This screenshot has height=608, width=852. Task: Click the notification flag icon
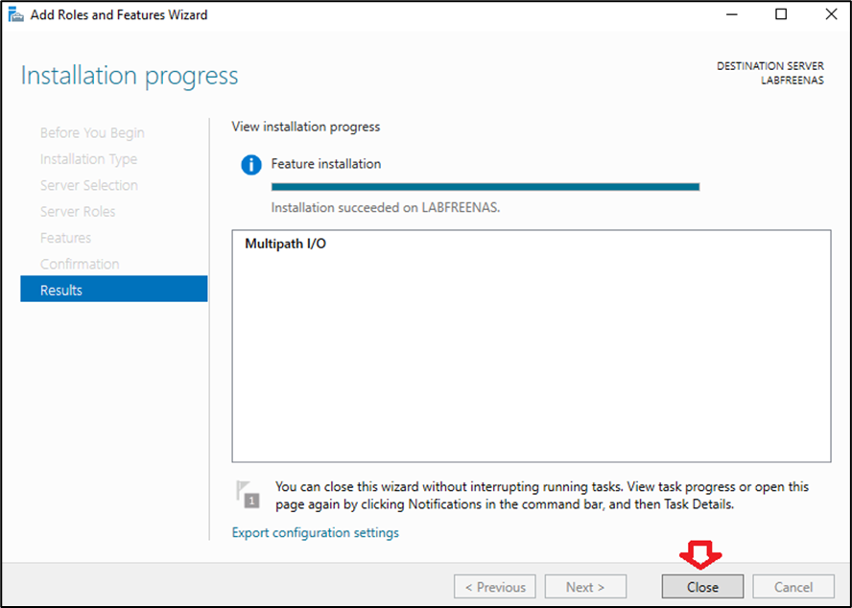pos(248,494)
